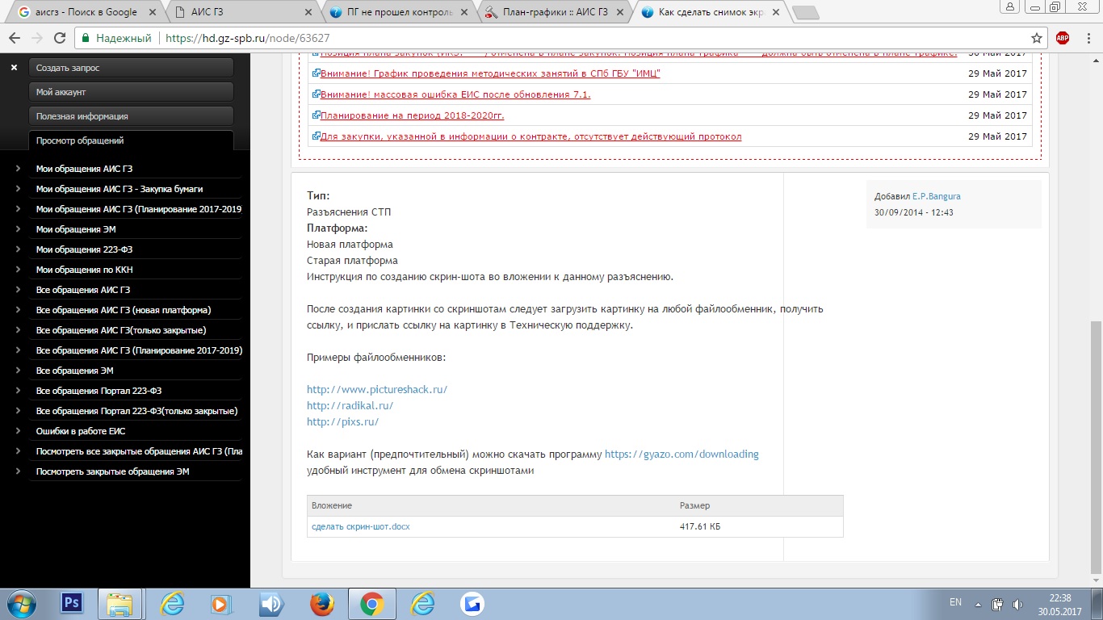Viewport: 1103px width, 620px height.
Task: Launch Photoshop from the taskbar
Action: click(72, 603)
